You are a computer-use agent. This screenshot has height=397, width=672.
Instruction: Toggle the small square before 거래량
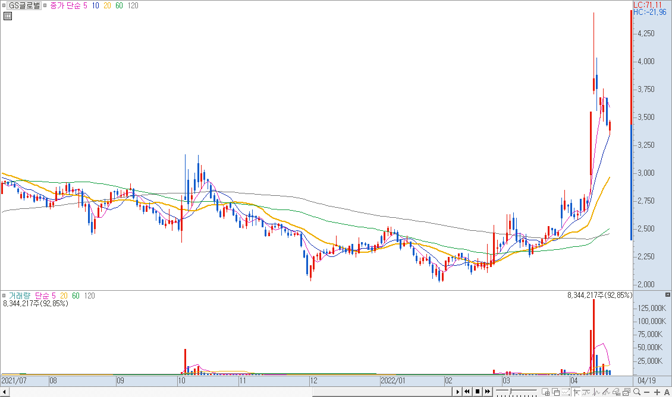click(4, 296)
